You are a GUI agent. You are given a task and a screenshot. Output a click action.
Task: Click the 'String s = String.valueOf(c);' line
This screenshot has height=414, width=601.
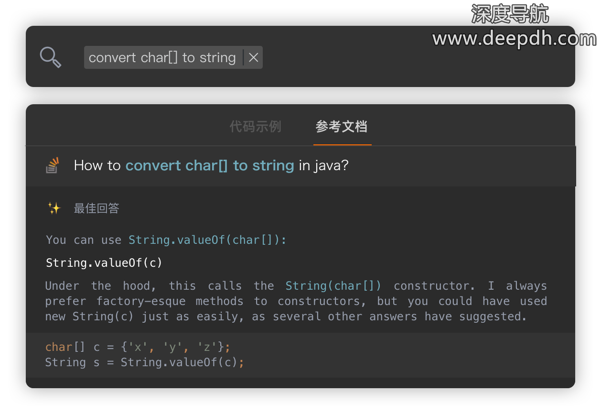(145, 362)
